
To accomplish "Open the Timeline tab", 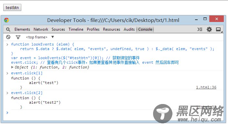I will (76, 29).
